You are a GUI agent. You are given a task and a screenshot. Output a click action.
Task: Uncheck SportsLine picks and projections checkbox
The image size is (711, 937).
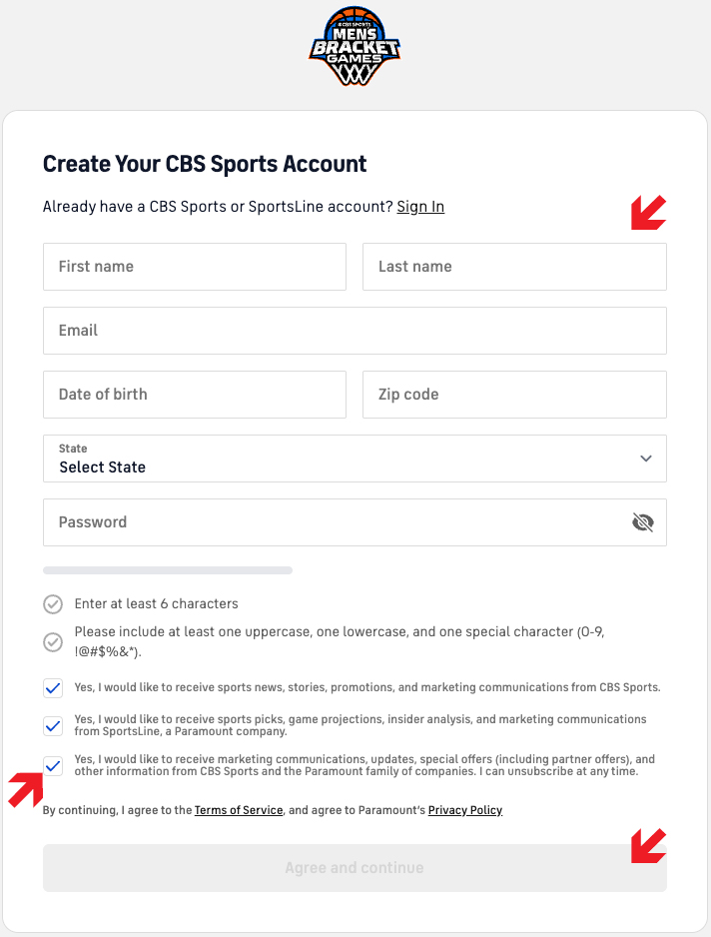coord(53,726)
